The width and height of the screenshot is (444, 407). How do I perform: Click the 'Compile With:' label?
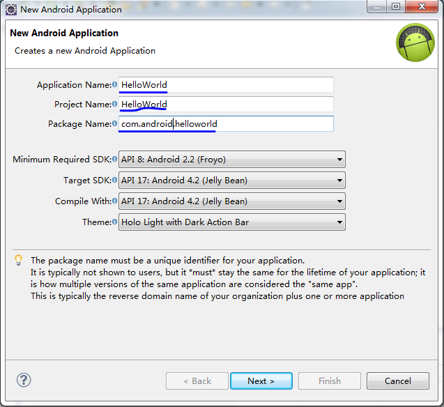coord(83,201)
